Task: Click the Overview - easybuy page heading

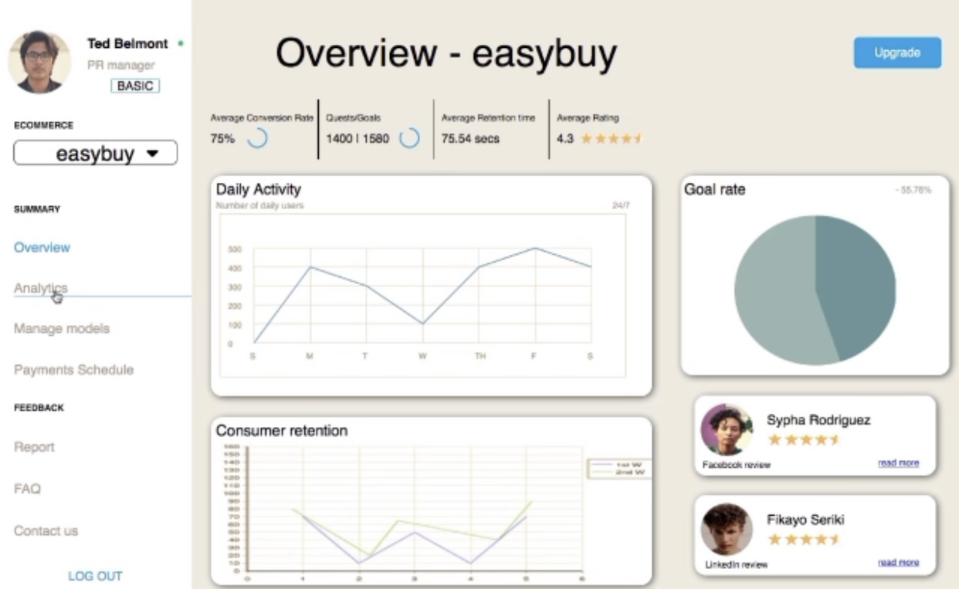Action: click(x=446, y=53)
